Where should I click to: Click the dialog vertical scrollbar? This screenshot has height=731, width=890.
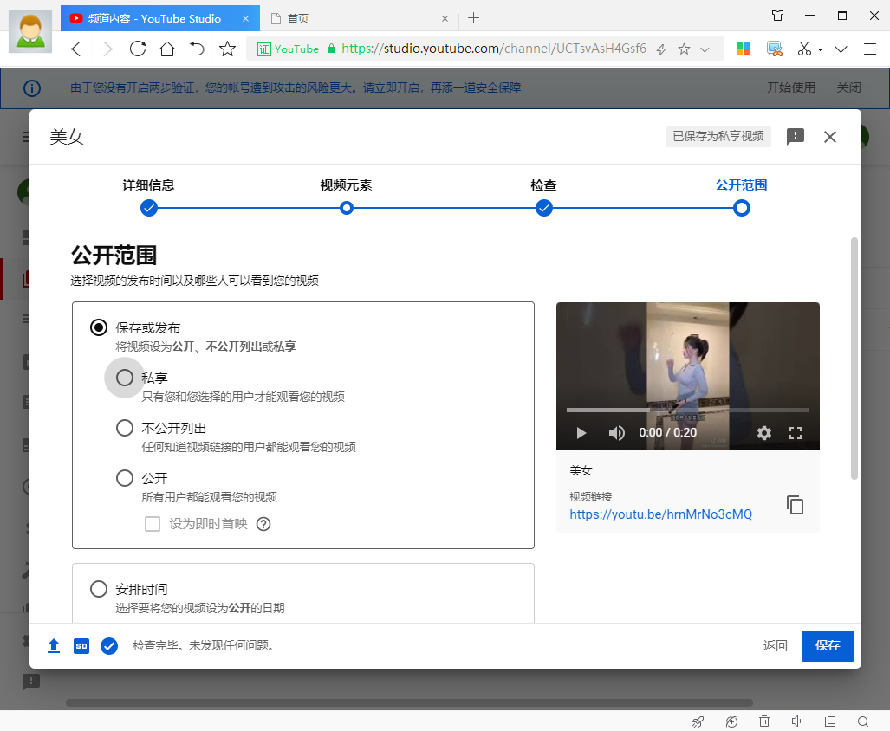coord(854,359)
